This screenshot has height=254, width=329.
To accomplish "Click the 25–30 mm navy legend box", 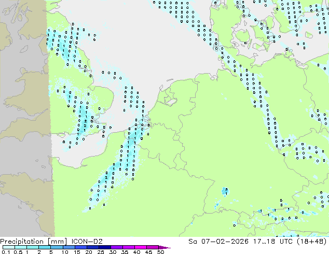I will point(104,247).
